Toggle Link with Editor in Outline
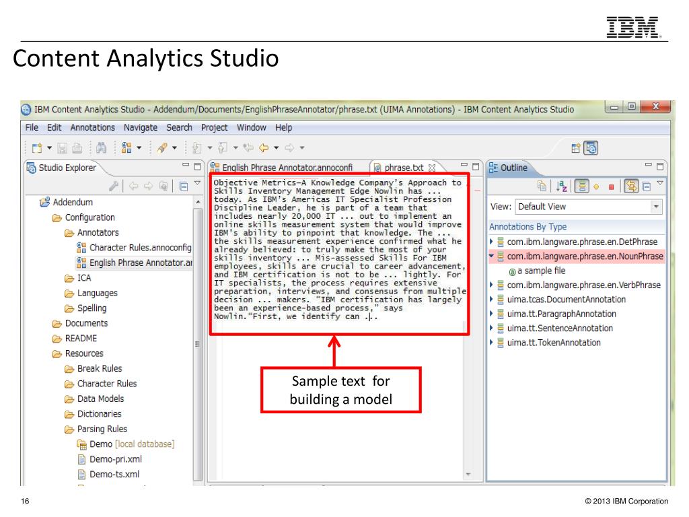This screenshot has height=517, width=689. pos(631,186)
